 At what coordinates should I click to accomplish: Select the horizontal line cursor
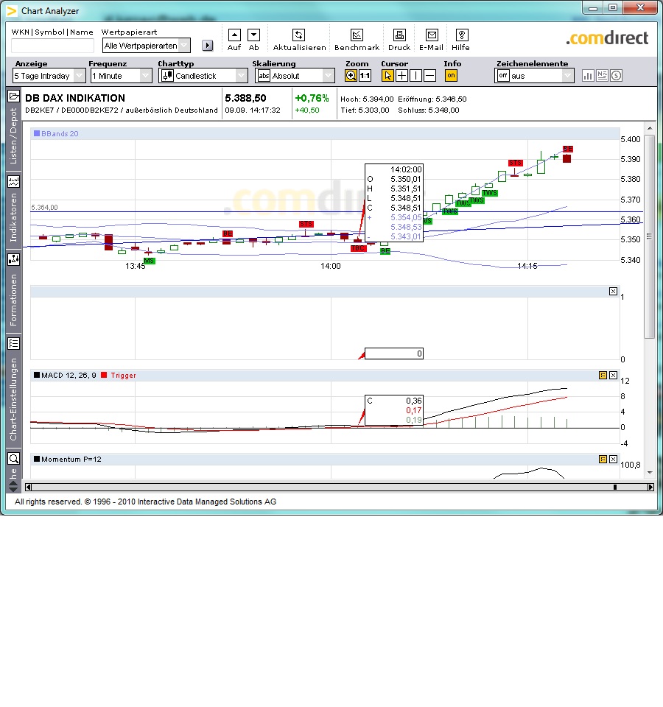click(430, 76)
